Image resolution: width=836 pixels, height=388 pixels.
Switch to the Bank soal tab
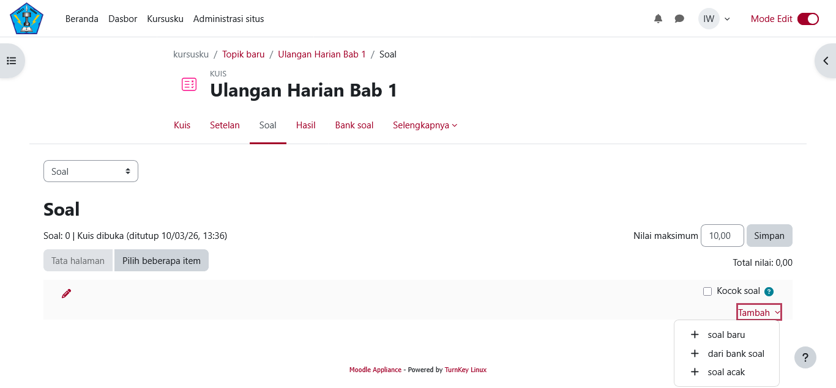click(x=354, y=125)
